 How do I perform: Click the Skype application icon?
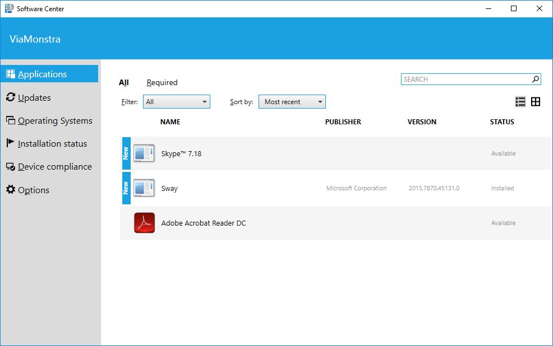coord(144,153)
